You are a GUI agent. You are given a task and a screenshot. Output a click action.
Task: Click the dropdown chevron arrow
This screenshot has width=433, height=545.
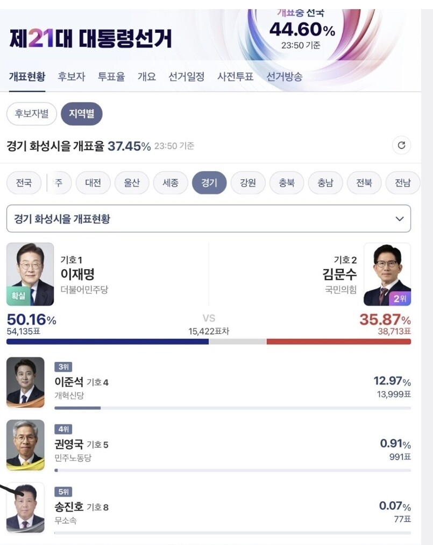(400, 219)
